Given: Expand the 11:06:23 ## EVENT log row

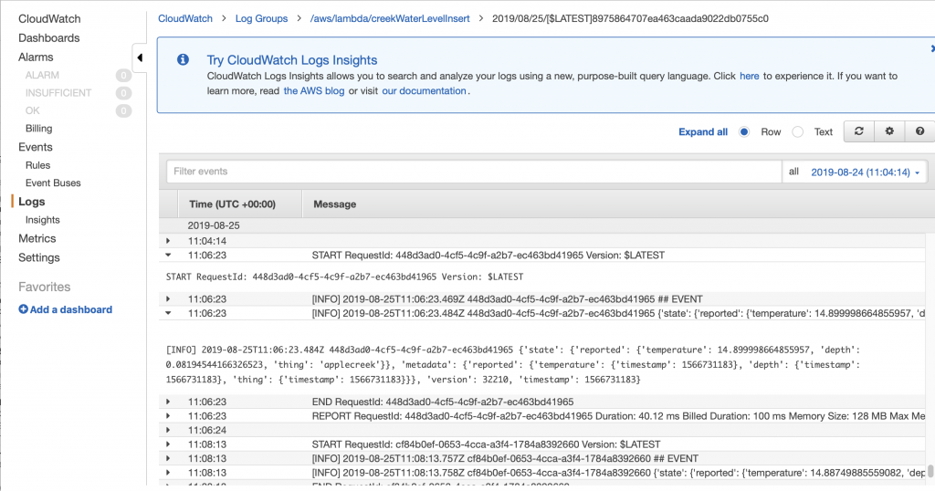Looking at the screenshot, I should pos(168,299).
